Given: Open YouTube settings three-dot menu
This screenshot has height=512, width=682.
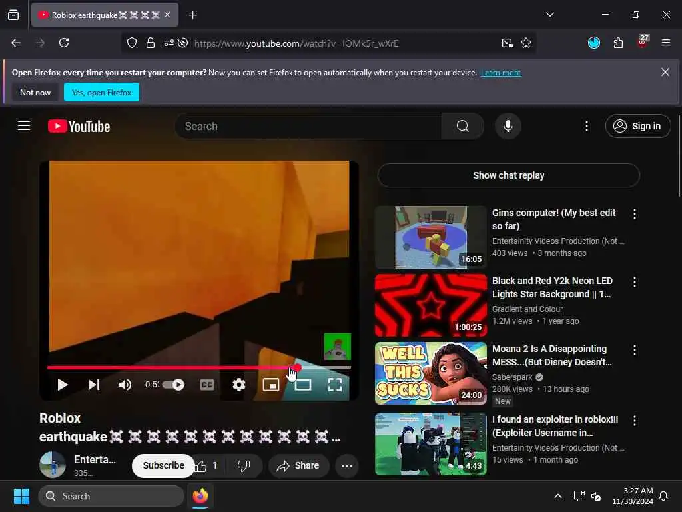Looking at the screenshot, I should (x=587, y=126).
